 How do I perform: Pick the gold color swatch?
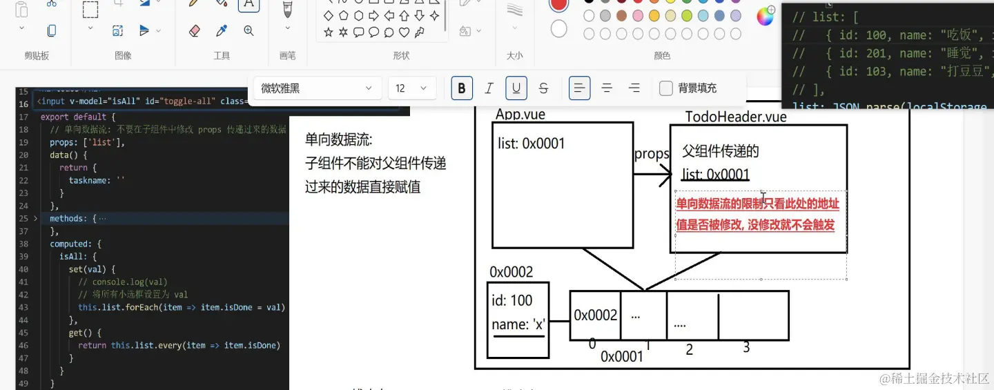(x=654, y=16)
